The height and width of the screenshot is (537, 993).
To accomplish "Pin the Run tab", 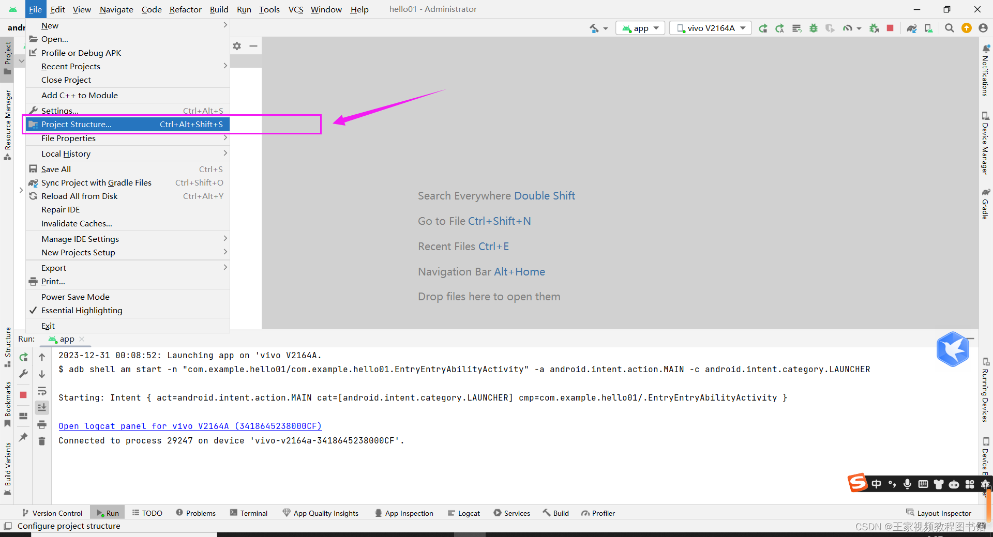I will (x=23, y=437).
